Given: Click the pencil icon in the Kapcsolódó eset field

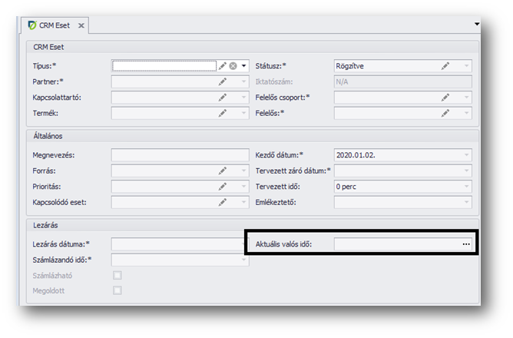Looking at the screenshot, I should point(222,202).
